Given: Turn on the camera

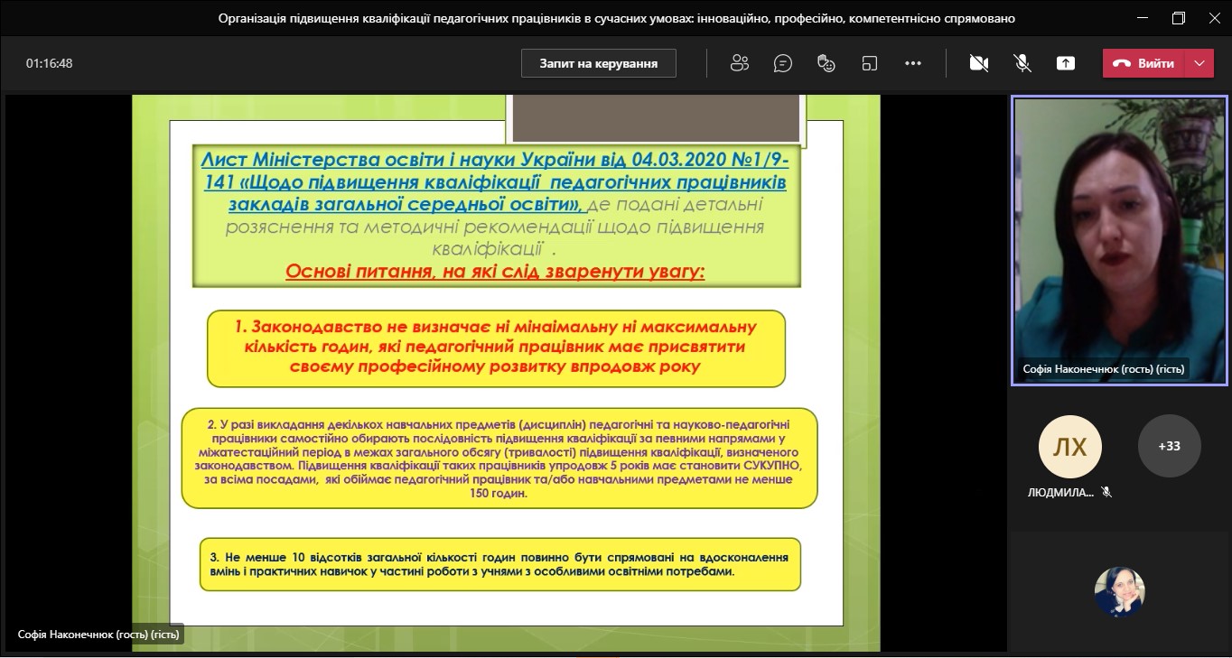Looking at the screenshot, I should 978,63.
